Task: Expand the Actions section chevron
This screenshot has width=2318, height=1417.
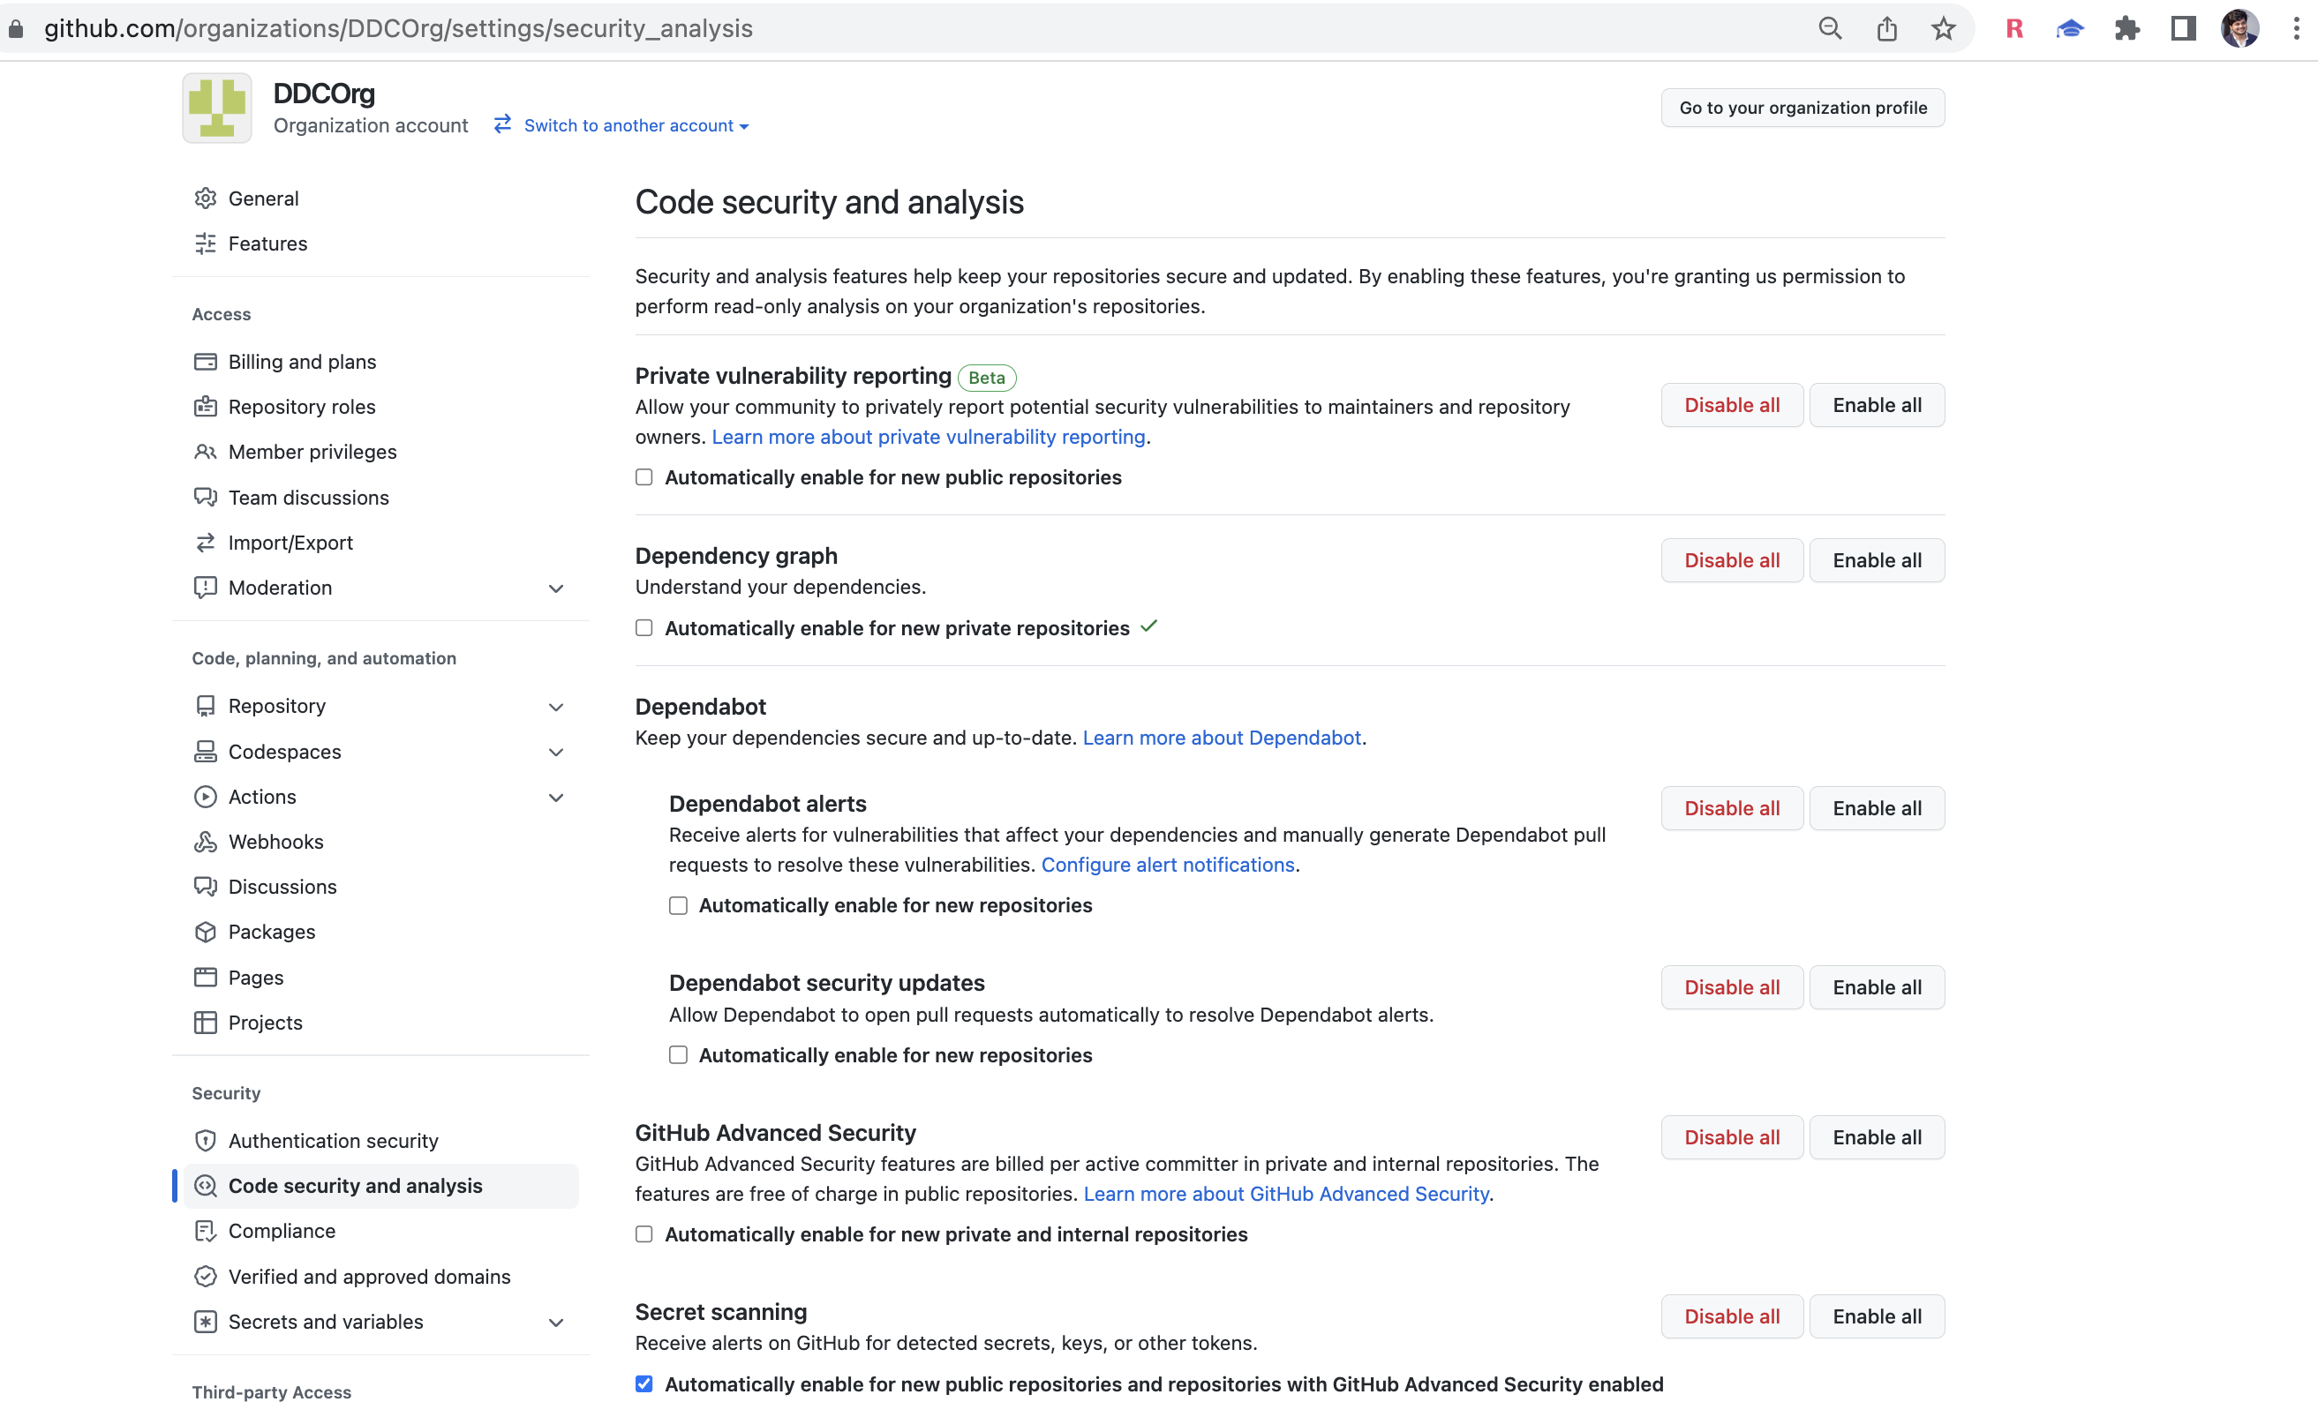Action: click(556, 798)
